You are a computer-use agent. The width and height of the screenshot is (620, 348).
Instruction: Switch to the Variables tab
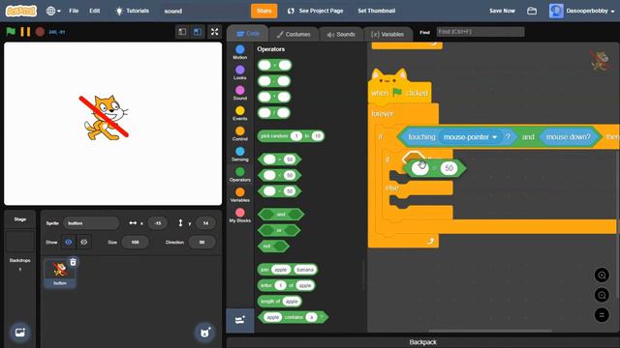point(387,35)
